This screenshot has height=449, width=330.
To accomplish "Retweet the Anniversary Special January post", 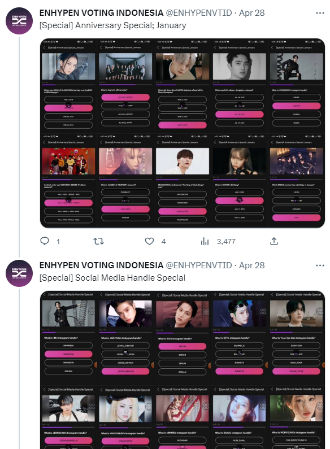I will coord(98,241).
